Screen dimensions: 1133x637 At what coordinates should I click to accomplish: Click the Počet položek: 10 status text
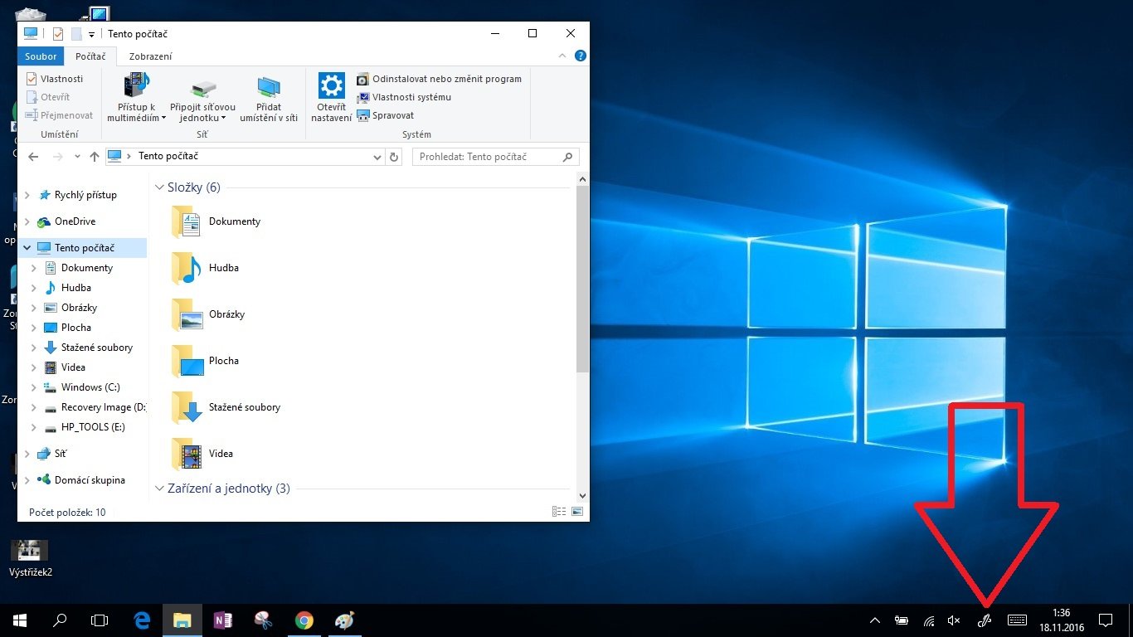pos(67,513)
